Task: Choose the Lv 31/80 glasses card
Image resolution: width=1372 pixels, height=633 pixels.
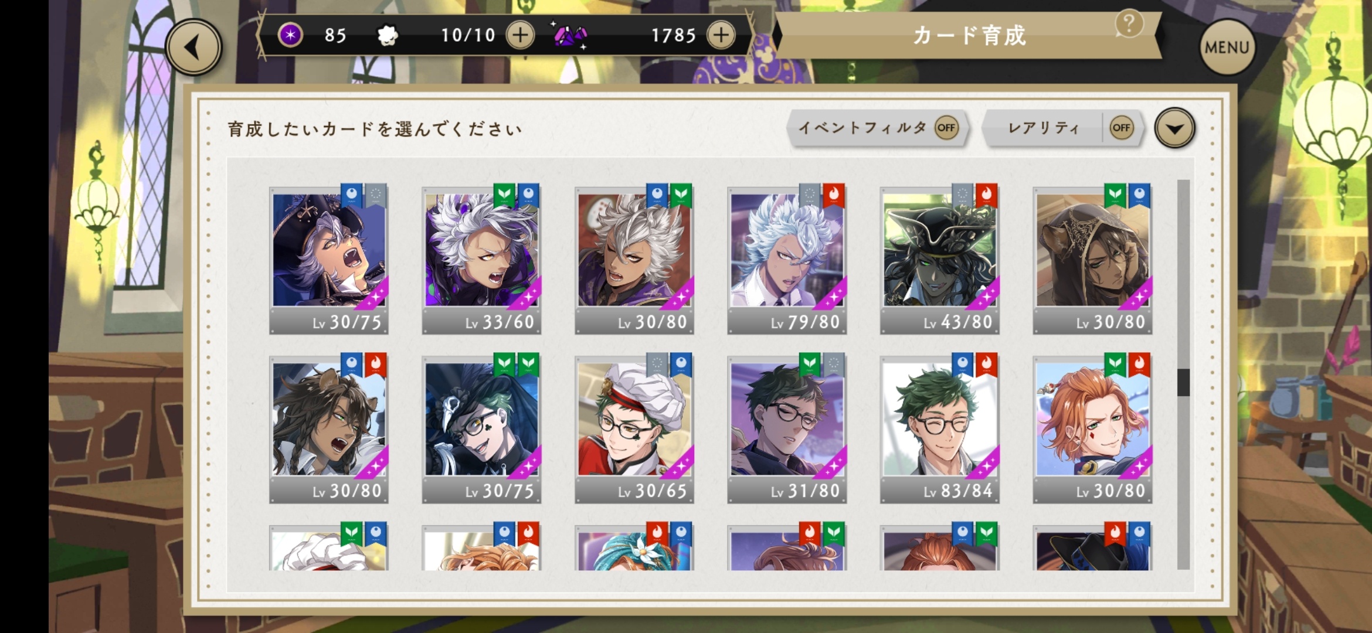Action: [x=787, y=428]
